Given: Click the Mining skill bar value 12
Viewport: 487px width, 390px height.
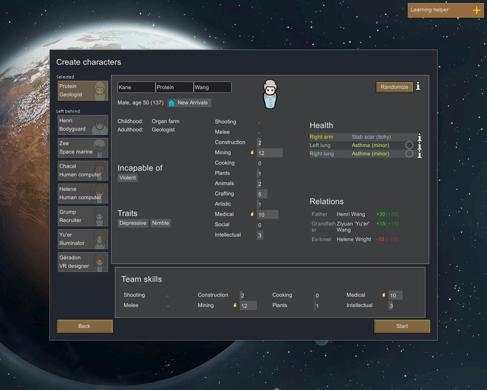Looking at the screenshot, I should [x=269, y=153].
